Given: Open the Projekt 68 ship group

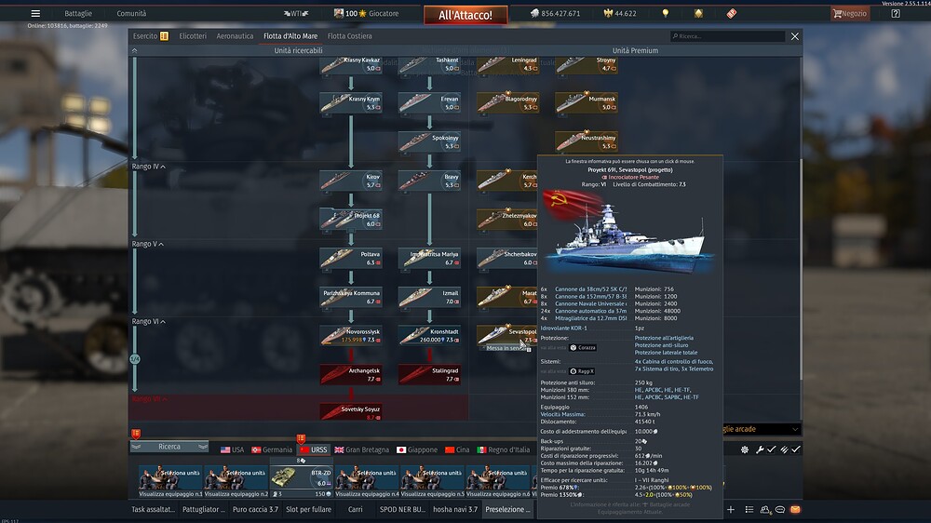Looking at the screenshot, I should pos(350,219).
